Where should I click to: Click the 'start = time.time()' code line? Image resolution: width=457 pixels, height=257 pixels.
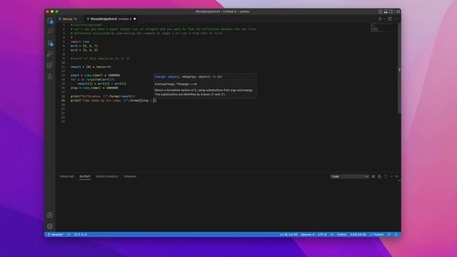click(x=95, y=75)
